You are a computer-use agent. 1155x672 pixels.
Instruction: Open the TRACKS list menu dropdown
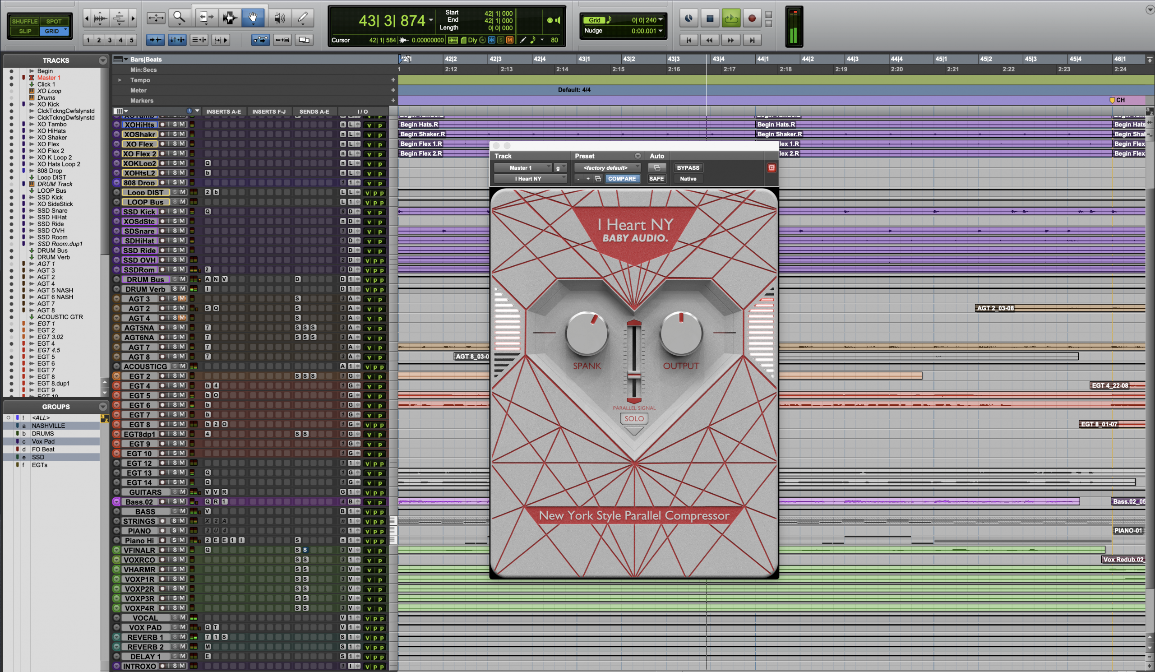(x=103, y=60)
